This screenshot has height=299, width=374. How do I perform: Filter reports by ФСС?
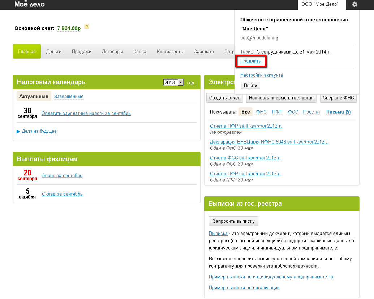pyautogui.click(x=293, y=112)
